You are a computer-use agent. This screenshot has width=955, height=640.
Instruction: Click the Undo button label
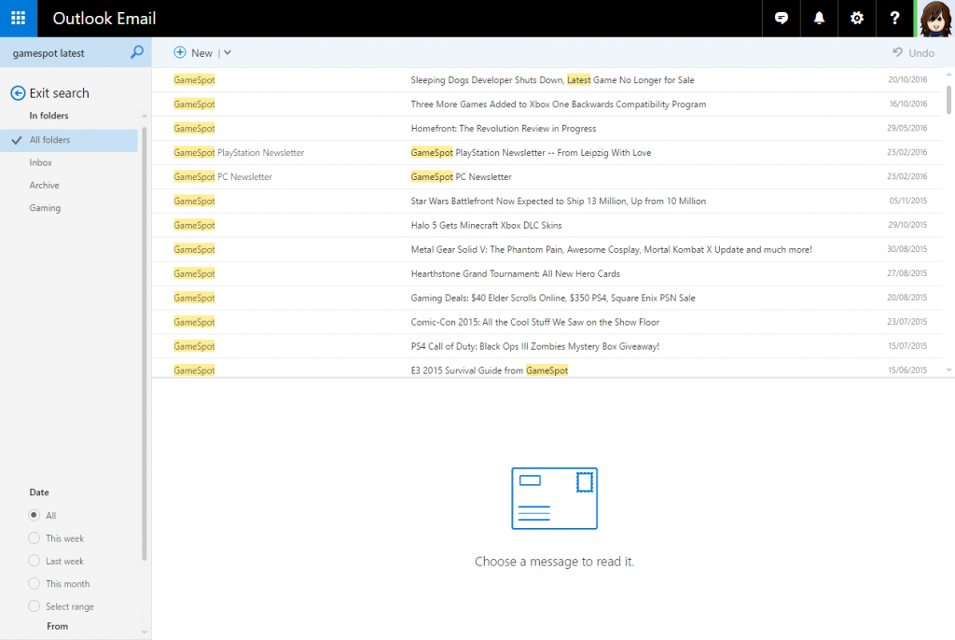(920, 53)
